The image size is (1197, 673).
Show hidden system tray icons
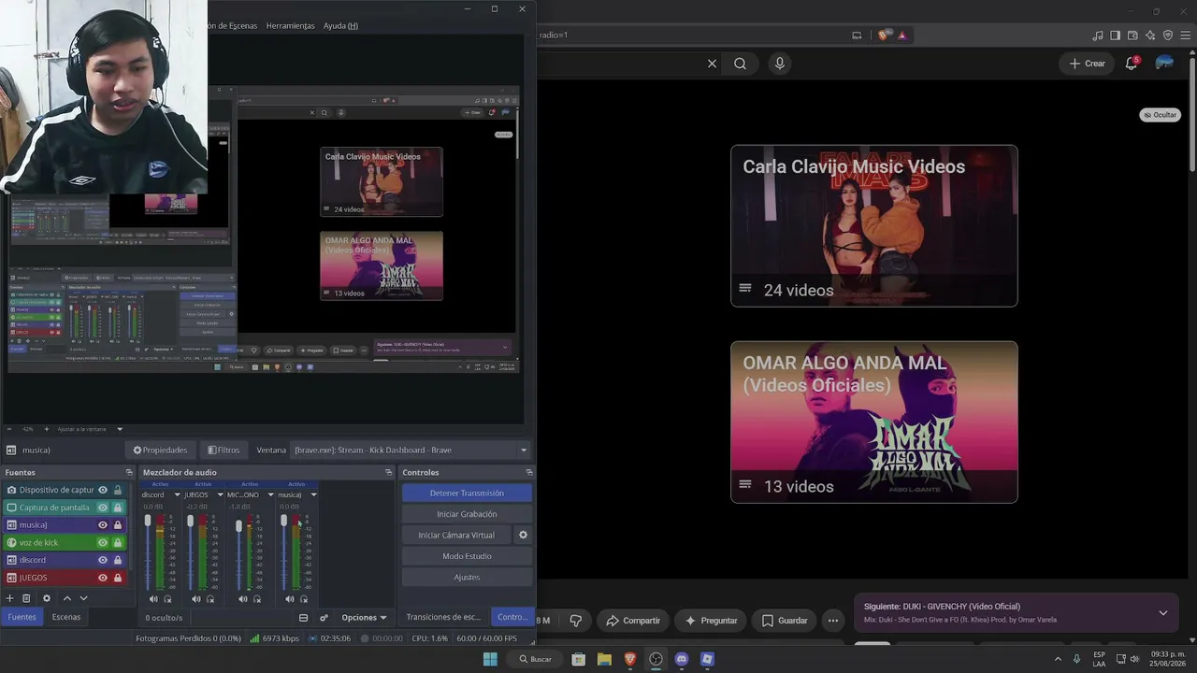(1058, 659)
